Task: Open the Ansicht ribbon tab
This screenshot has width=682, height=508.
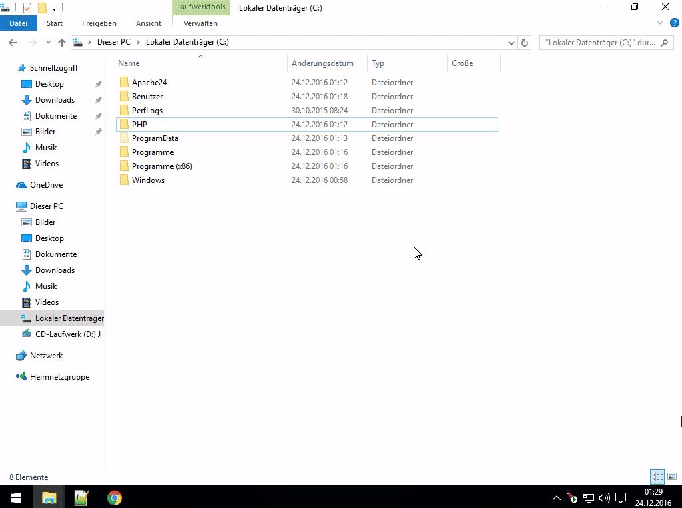Action: click(149, 23)
